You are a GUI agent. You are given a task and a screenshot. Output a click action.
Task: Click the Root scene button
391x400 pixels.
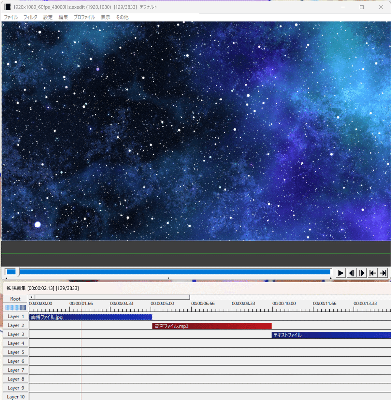pos(15,299)
